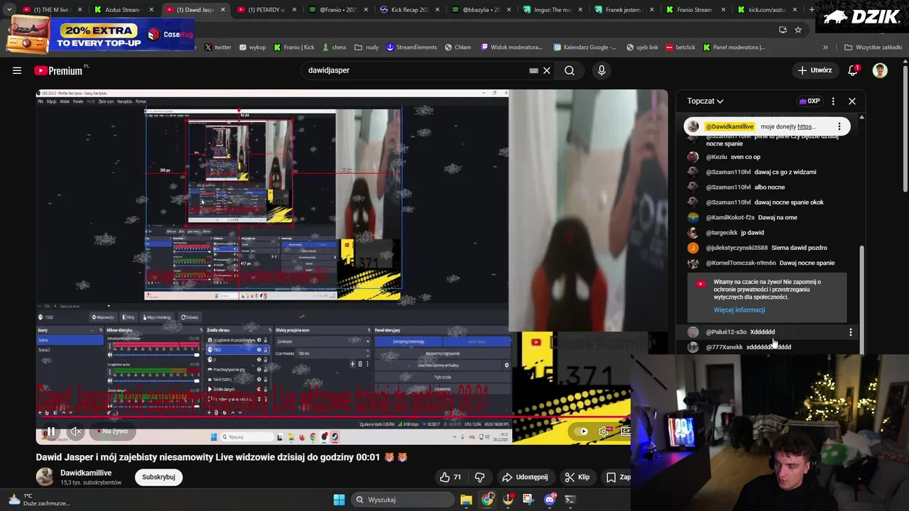
Task: Open options for Palus12-s3o chat message
Action: (x=851, y=331)
